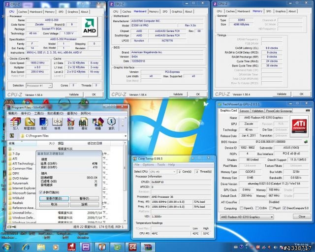Select the Futuremark folder in WinRAR
This screenshot has width=315, height=252.
pos(20,183)
